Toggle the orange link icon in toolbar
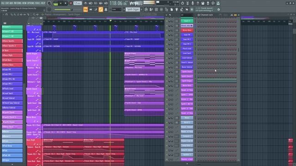This screenshot has width=296, height=166. [x=101, y=9]
